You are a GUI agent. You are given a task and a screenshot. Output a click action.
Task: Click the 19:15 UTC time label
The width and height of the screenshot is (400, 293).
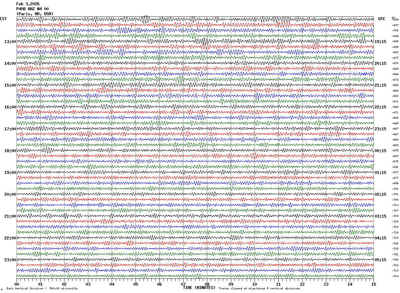380,42
